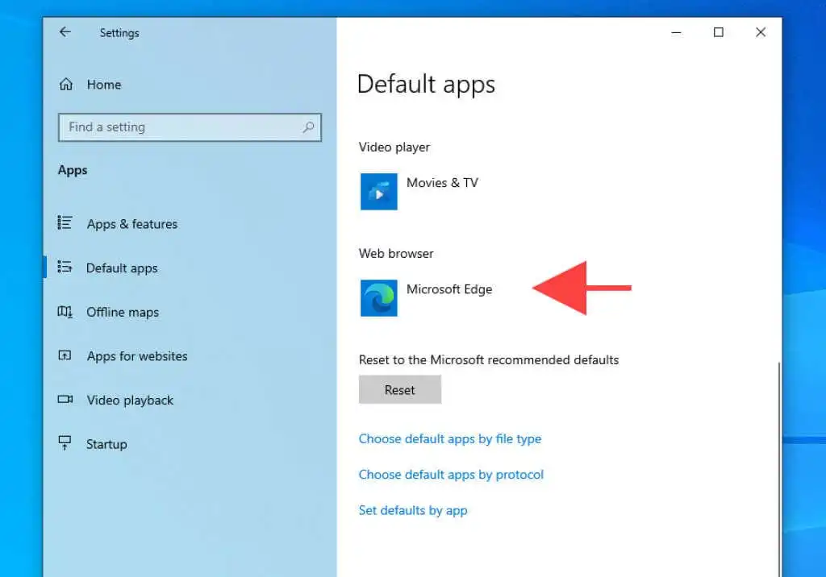
Task: Click the back arrow in Settings
Action: point(65,32)
